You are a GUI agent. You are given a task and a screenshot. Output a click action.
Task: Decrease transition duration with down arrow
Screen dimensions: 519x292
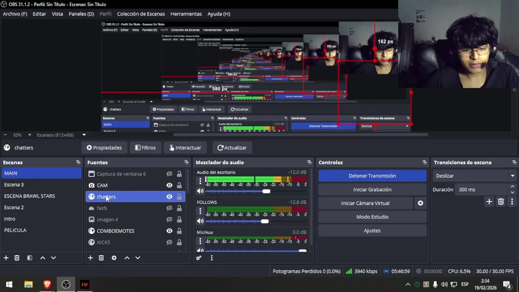(x=513, y=192)
